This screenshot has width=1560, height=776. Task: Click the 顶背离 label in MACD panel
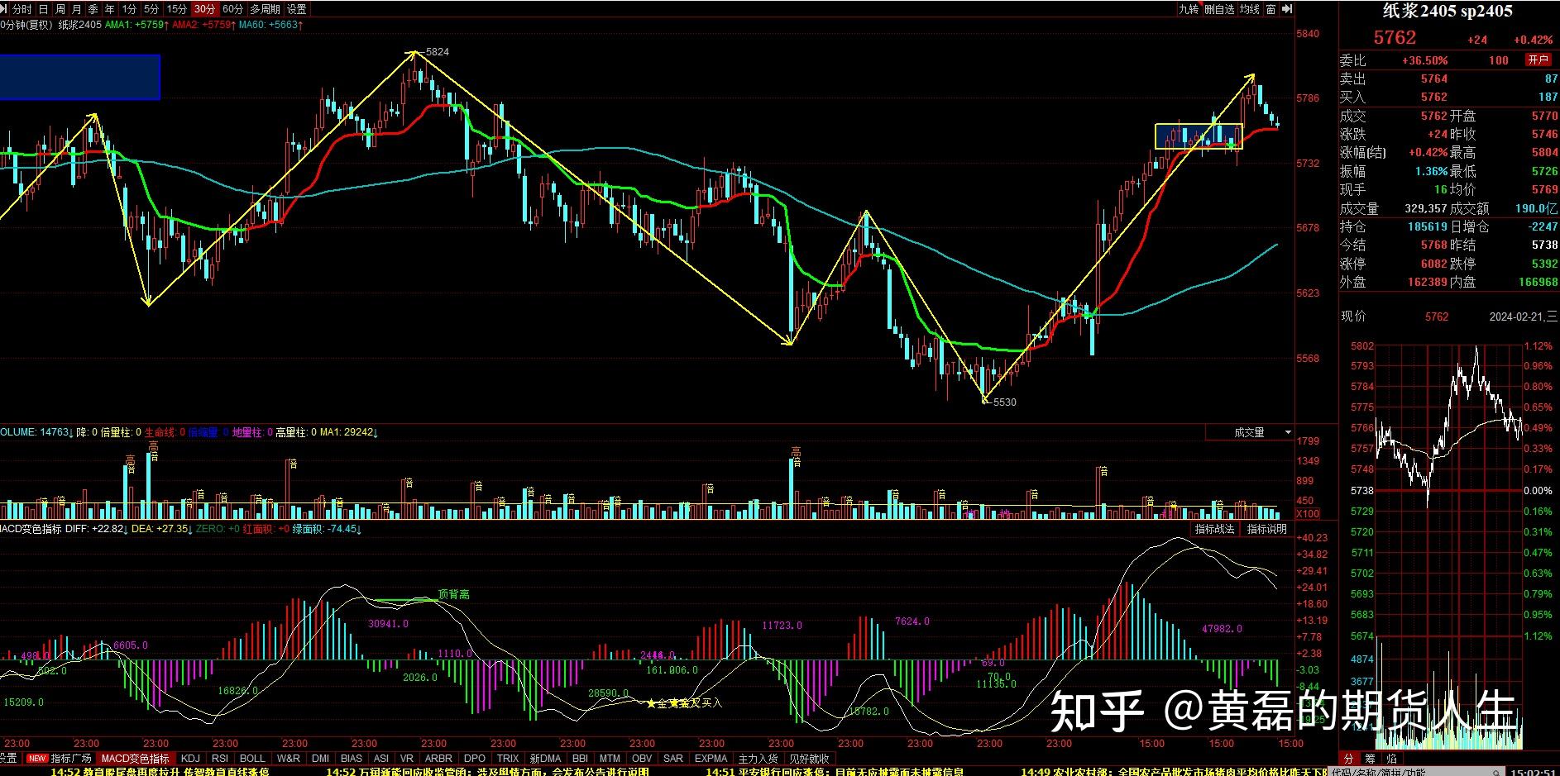coord(454,593)
